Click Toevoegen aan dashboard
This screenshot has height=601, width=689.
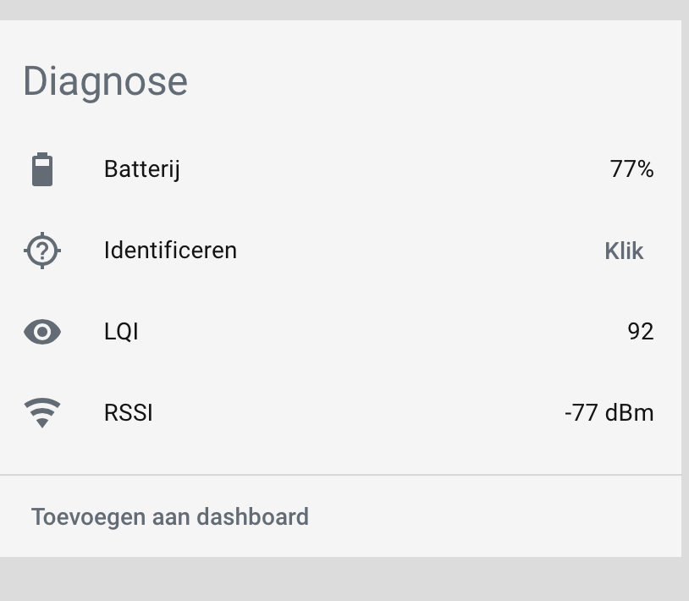coord(169,516)
